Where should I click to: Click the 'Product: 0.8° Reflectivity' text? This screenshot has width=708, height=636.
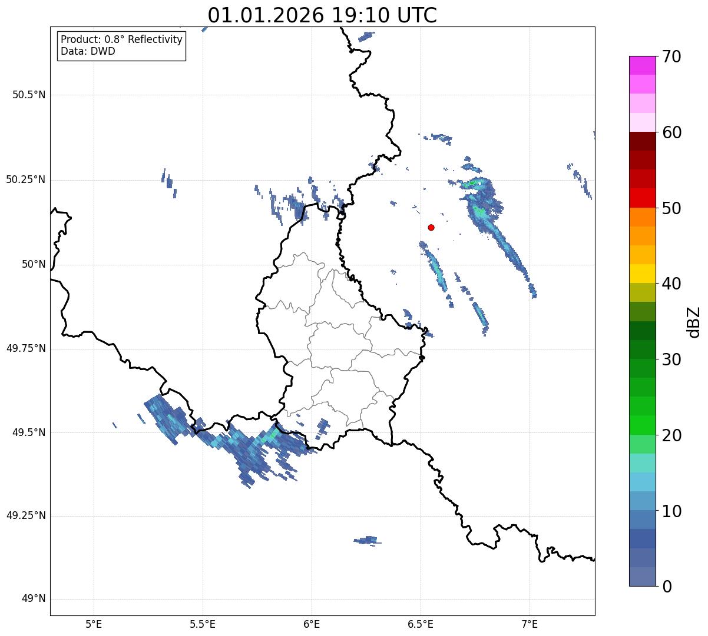click(122, 39)
